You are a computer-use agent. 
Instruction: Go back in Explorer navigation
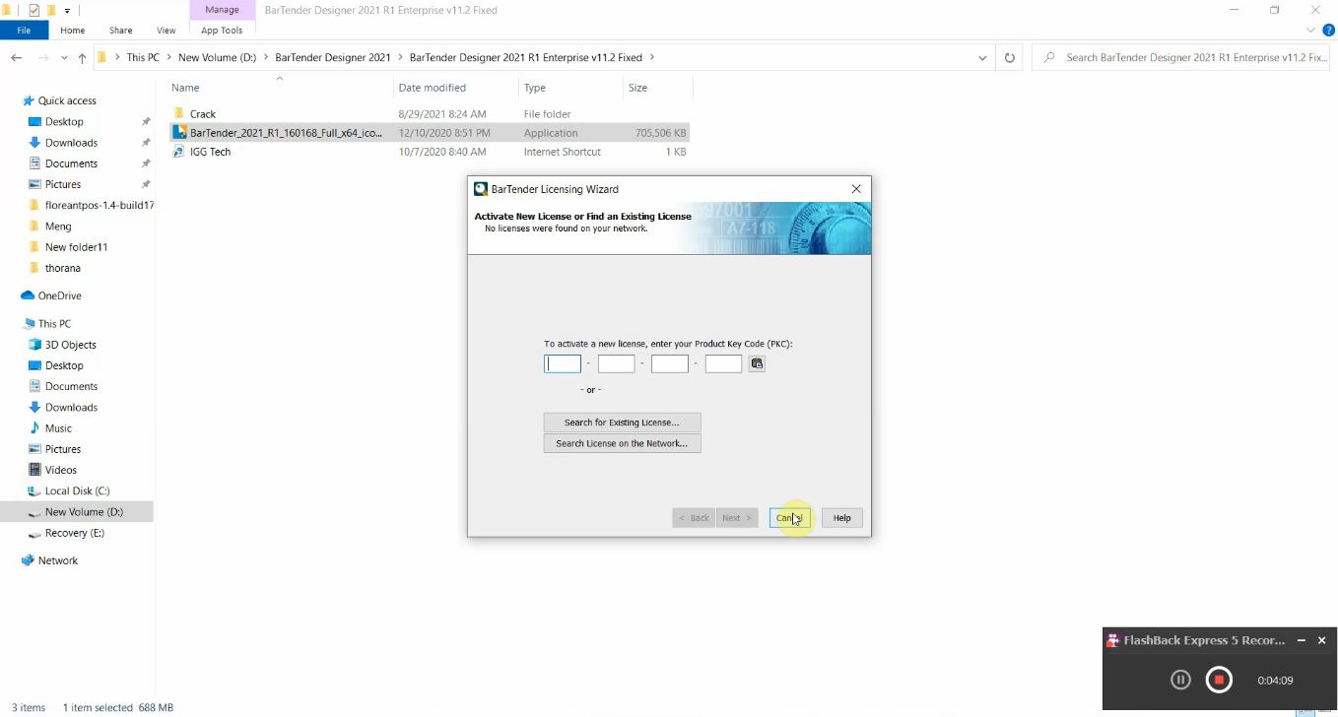click(x=16, y=58)
